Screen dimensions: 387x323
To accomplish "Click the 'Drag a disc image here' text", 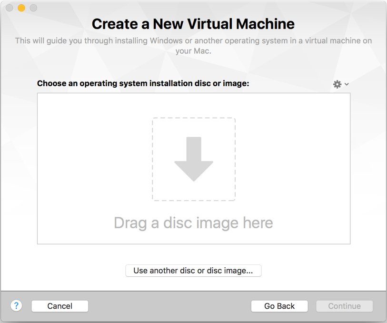I will [193, 223].
